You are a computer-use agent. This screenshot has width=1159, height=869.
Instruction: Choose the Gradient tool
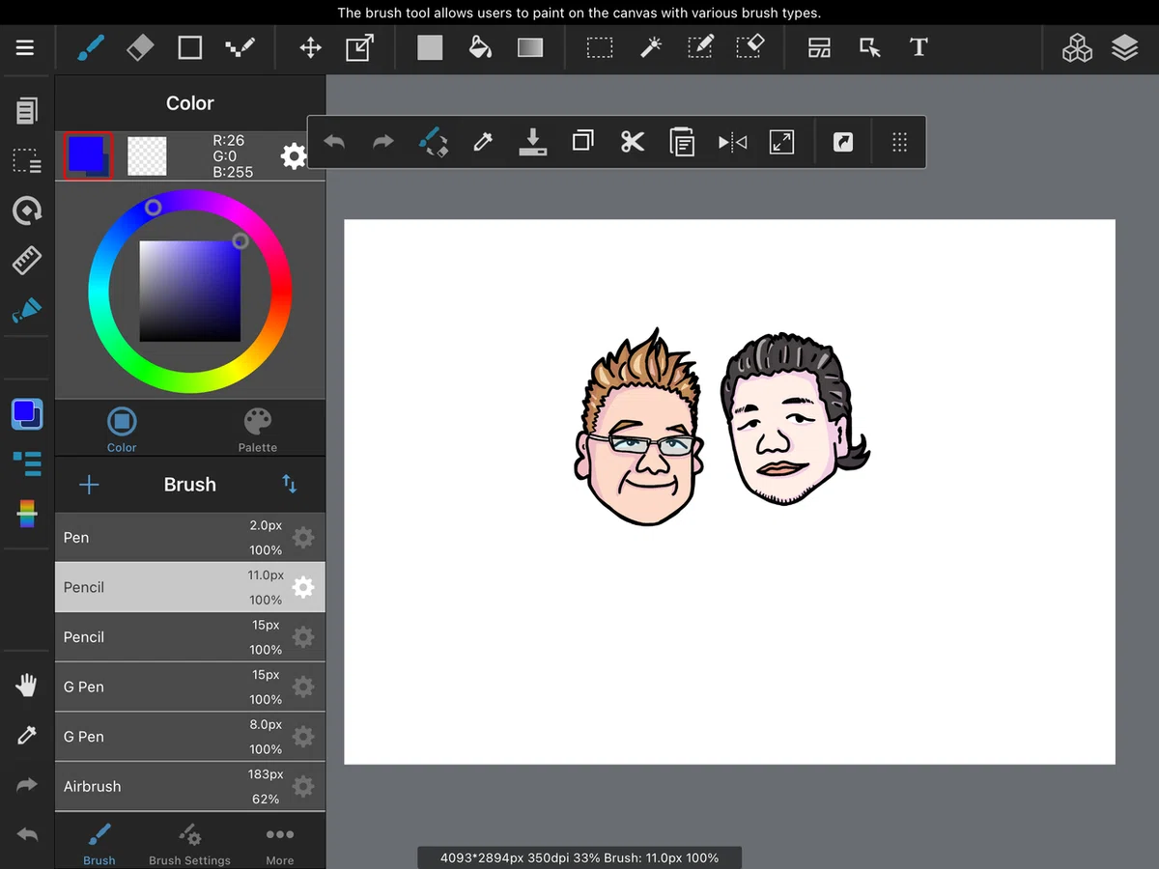530,47
